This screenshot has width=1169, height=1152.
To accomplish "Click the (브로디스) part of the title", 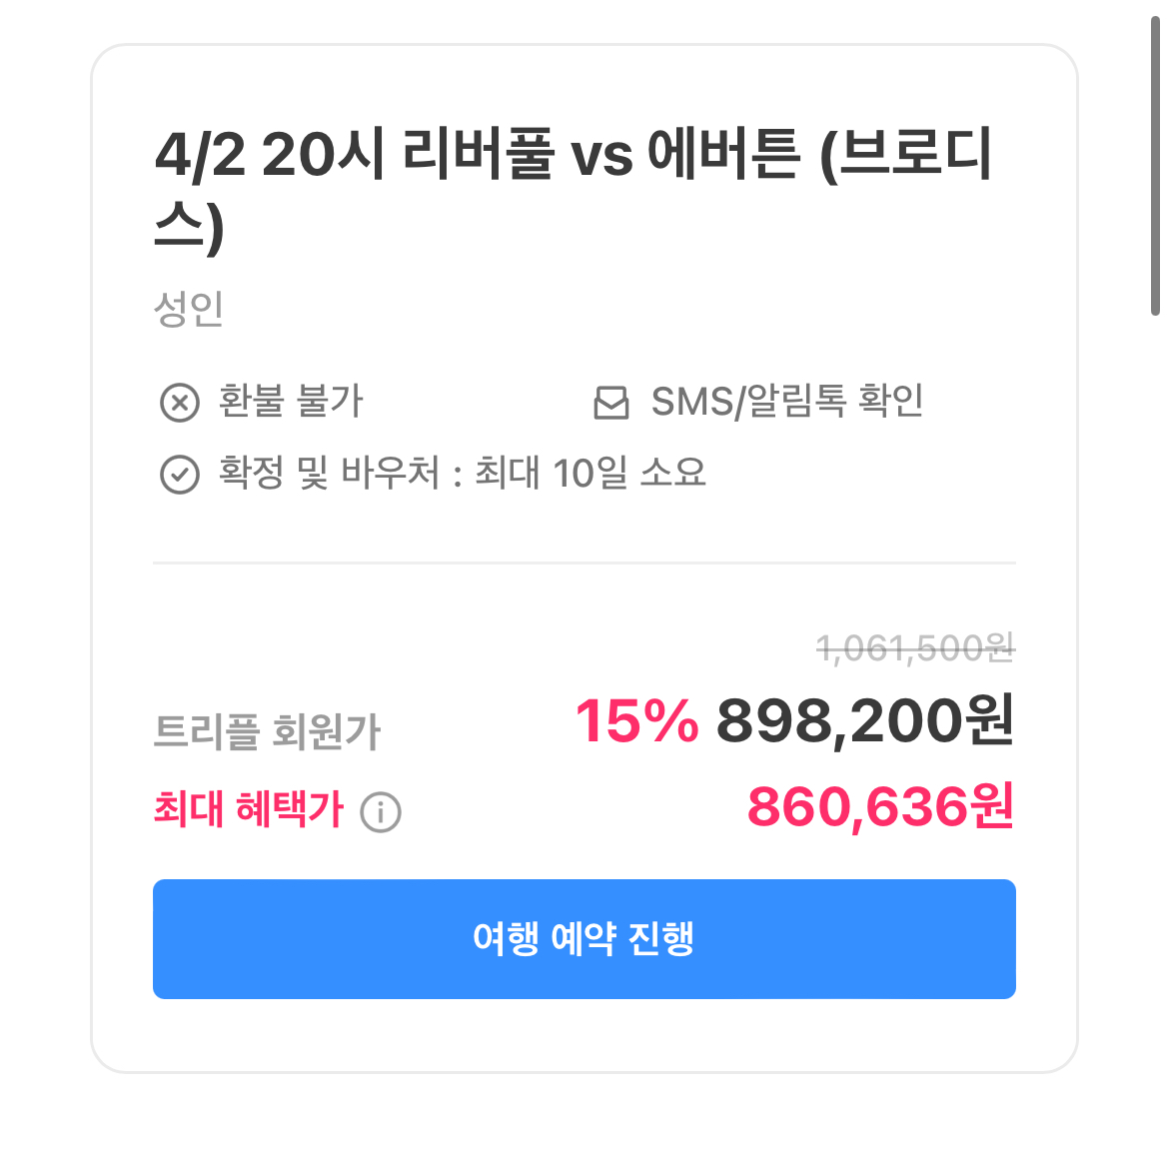I will tap(905, 158).
